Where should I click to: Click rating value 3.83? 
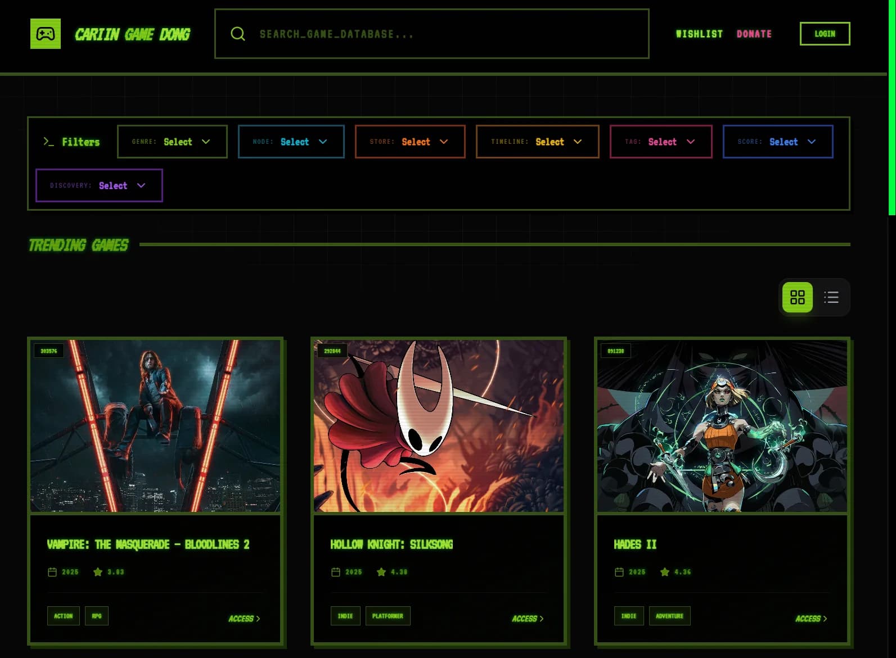(x=116, y=572)
